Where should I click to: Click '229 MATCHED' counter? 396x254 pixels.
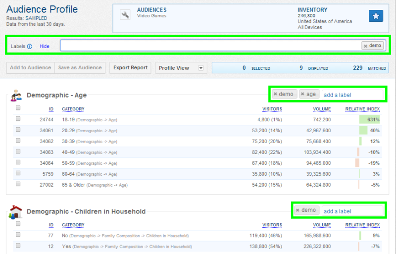point(369,68)
